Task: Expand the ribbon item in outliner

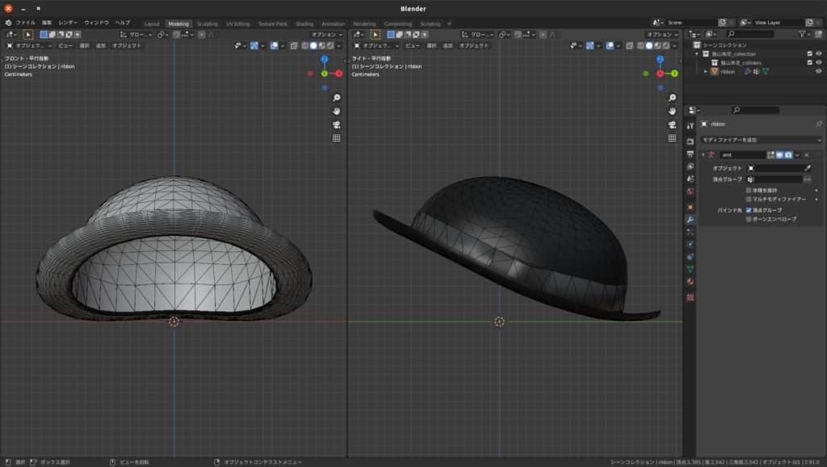Action: (707, 71)
